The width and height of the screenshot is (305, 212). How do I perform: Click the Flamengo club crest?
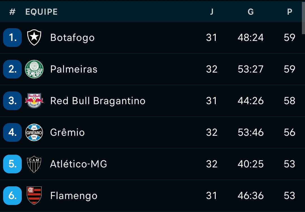[34, 195]
